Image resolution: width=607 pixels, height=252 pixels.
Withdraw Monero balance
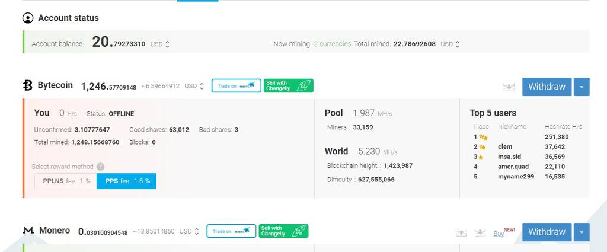(x=547, y=232)
